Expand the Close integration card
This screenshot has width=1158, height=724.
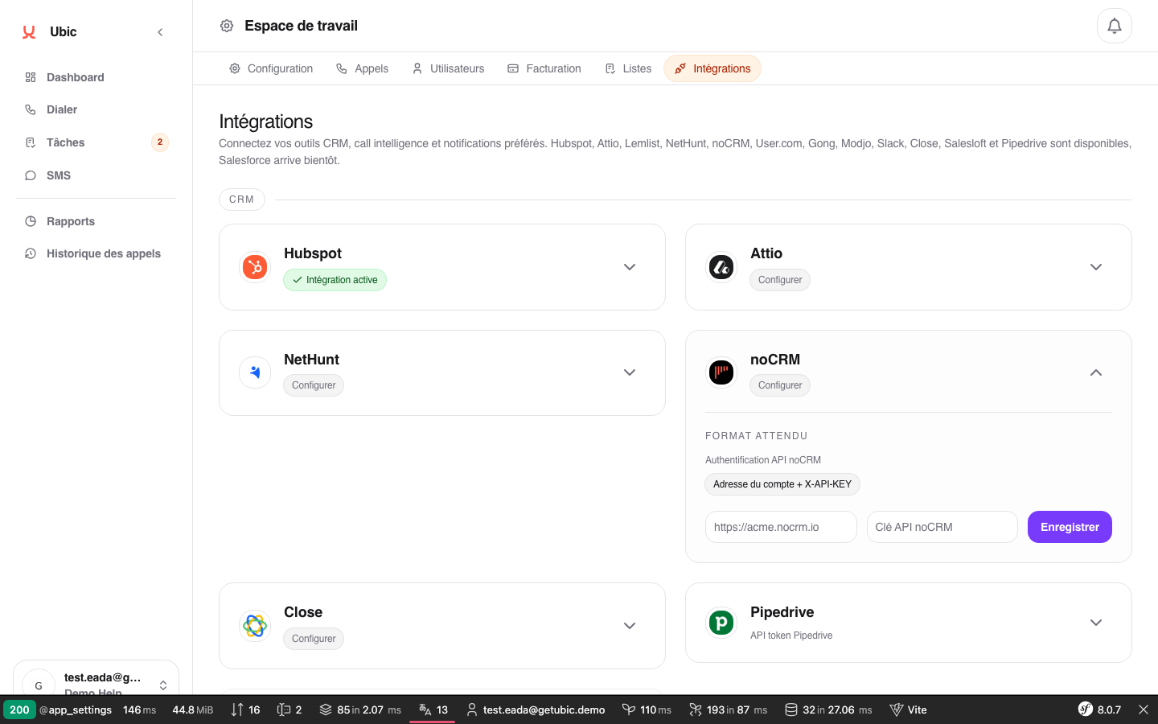pos(630,626)
